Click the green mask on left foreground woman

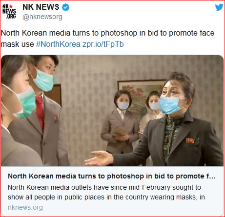point(25,102)
